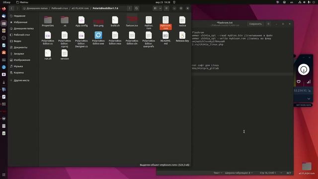Open Ширина табуляции dropdown in editor
The image size is (318, 179).
tap(238, 173)
